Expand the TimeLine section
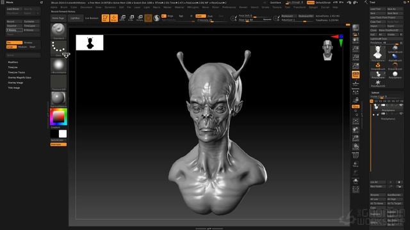Image resolution: width=410 pixels, height=230 pixels. click(13, 67)
